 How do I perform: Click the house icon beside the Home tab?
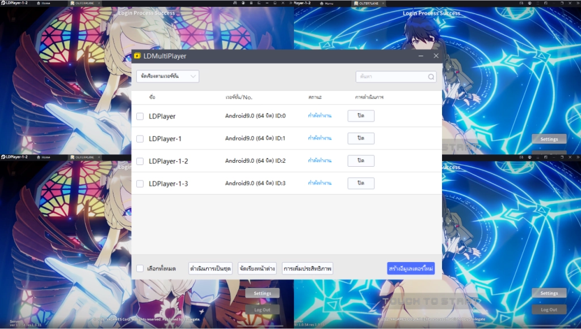39,3
